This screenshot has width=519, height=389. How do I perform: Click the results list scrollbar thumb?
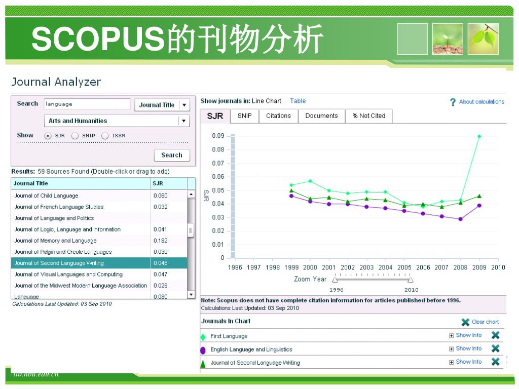point(191,230)
